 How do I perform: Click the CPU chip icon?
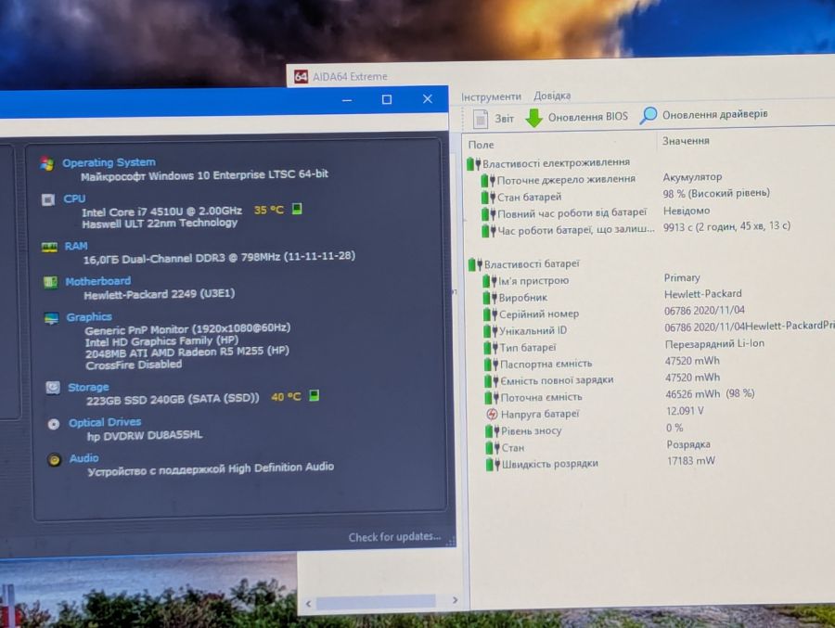48,199
